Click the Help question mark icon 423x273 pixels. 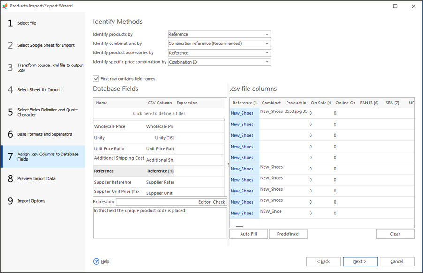pyautogui.click(x=96, y=261)
